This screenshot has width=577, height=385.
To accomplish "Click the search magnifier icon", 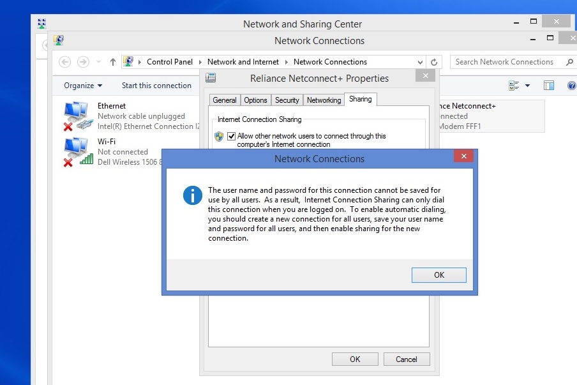I will tap(569, 62).
